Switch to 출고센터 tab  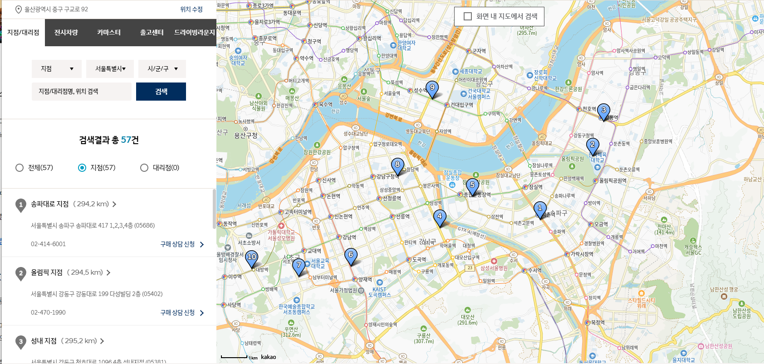pyautogui.click(x=152, y=33)
